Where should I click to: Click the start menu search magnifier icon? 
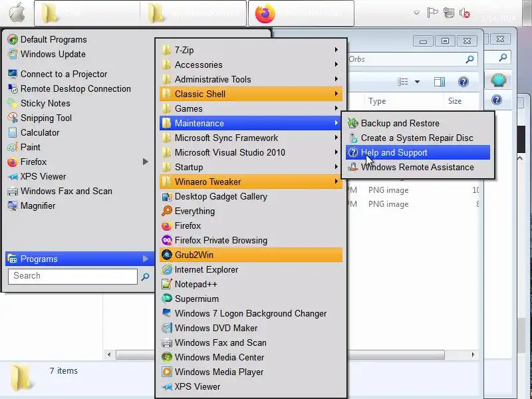(145, 277)
